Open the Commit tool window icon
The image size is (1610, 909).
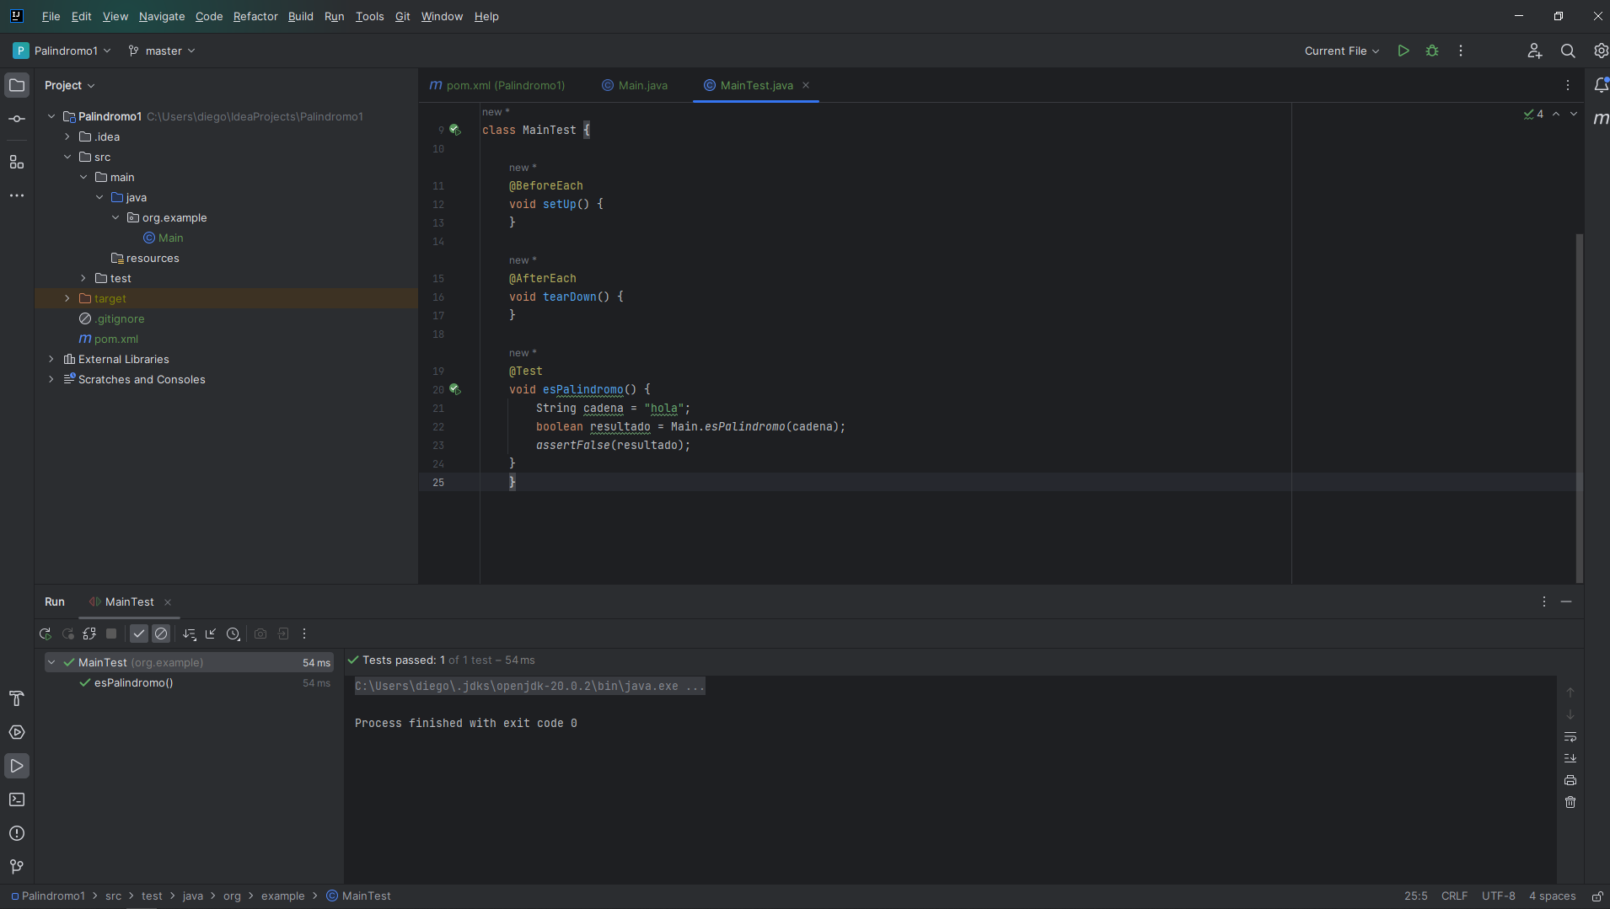coord(17,119)
